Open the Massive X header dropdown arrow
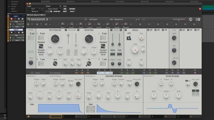The width and height of the screenshot is (214, 120). [x=50, y=19]
